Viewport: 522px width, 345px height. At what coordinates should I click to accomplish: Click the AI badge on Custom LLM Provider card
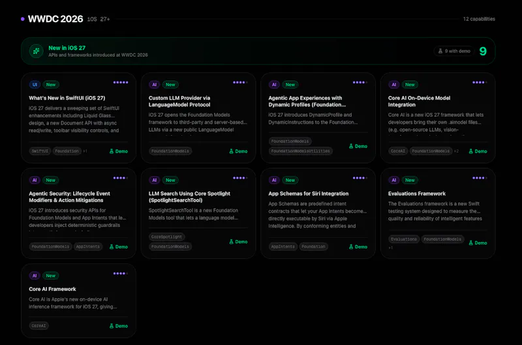click(x=155, y=85)
